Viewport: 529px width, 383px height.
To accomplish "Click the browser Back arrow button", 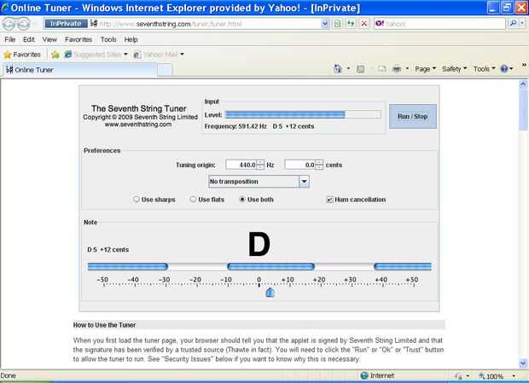I will [x=9, y=24].
